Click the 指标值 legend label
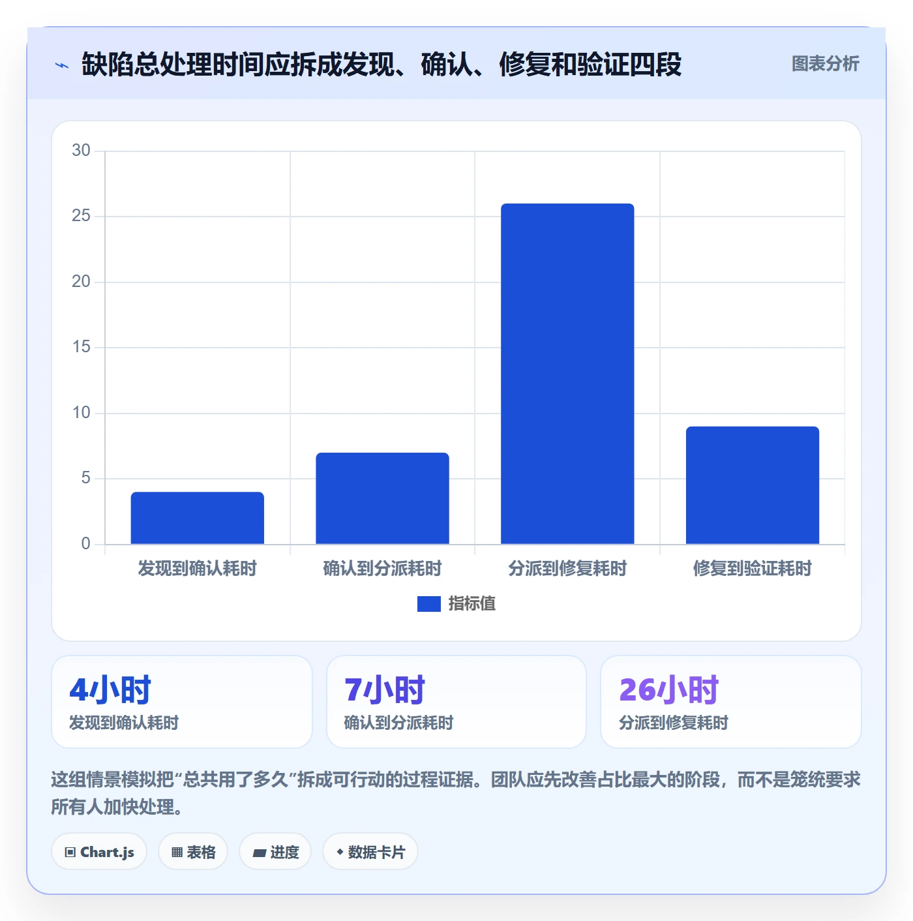The height and width of the screenshot is (921, 913). pyautogui.click(x=472, y=604)
